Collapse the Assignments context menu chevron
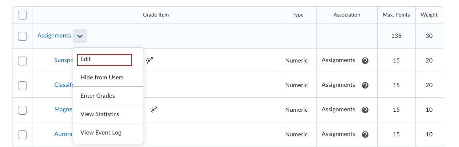Viewport: 459px width, 147px height. [x=80, y=36]
